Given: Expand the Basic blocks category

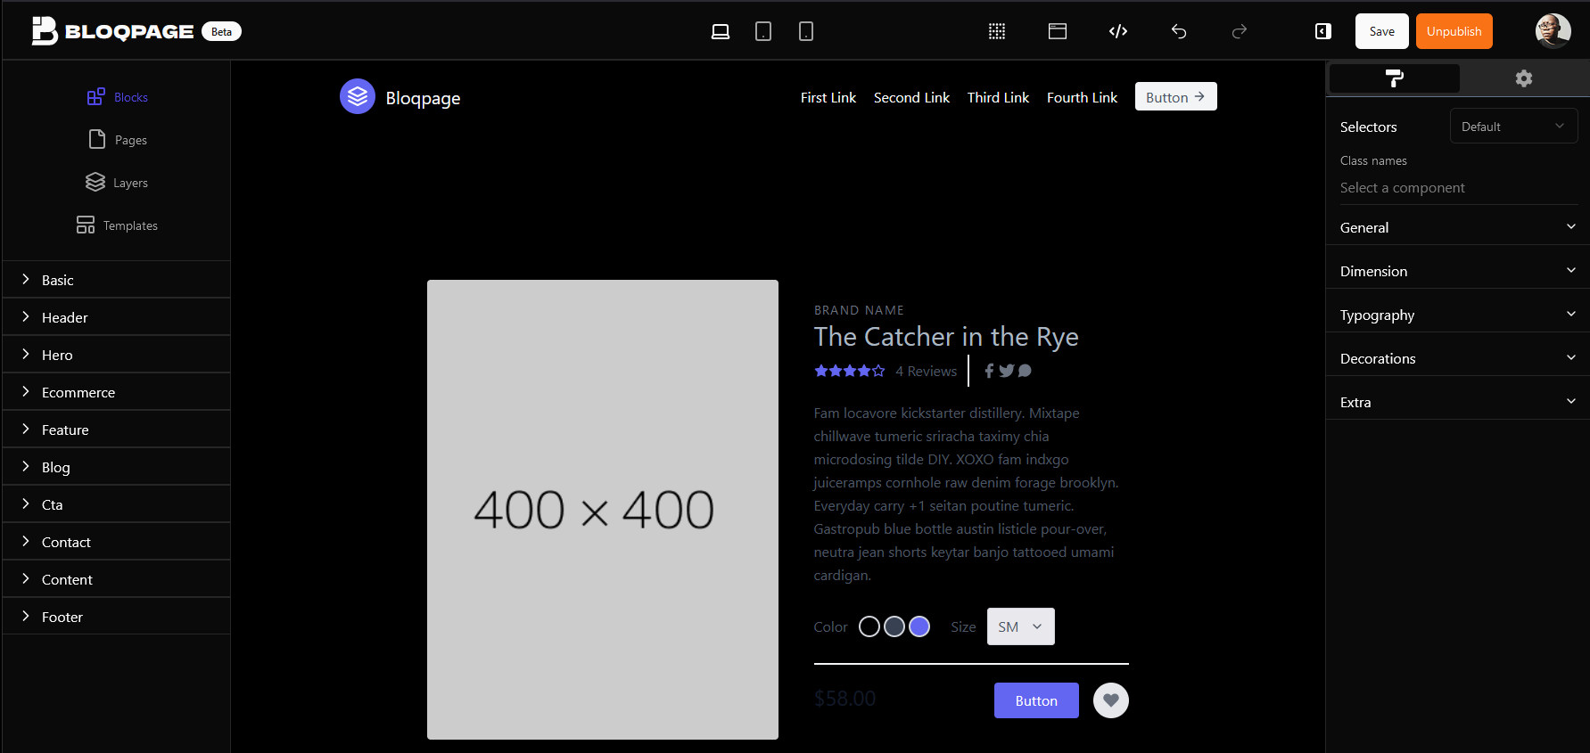Looking at the screenshot, I should tap(117, 280).
